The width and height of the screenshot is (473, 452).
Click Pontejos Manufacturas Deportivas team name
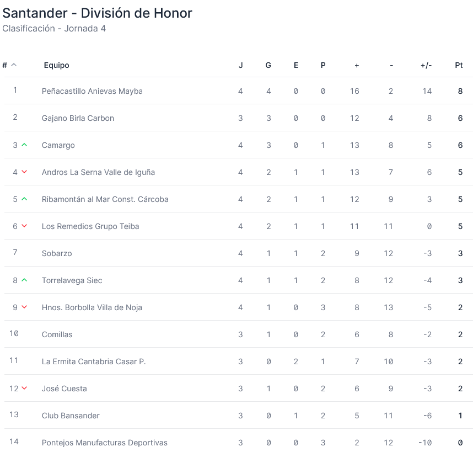pyautogui.click(x=105, y=443)
